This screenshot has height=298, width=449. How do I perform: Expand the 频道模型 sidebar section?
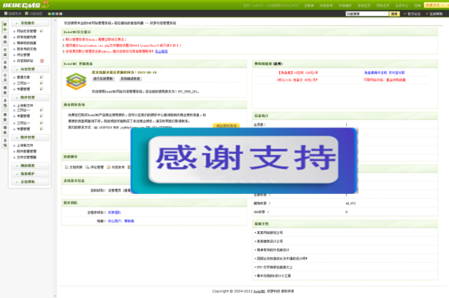(30, 166)
